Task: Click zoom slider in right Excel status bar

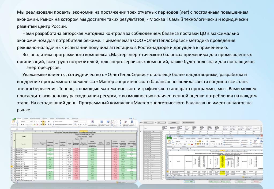Action: (x=256, y=177)
